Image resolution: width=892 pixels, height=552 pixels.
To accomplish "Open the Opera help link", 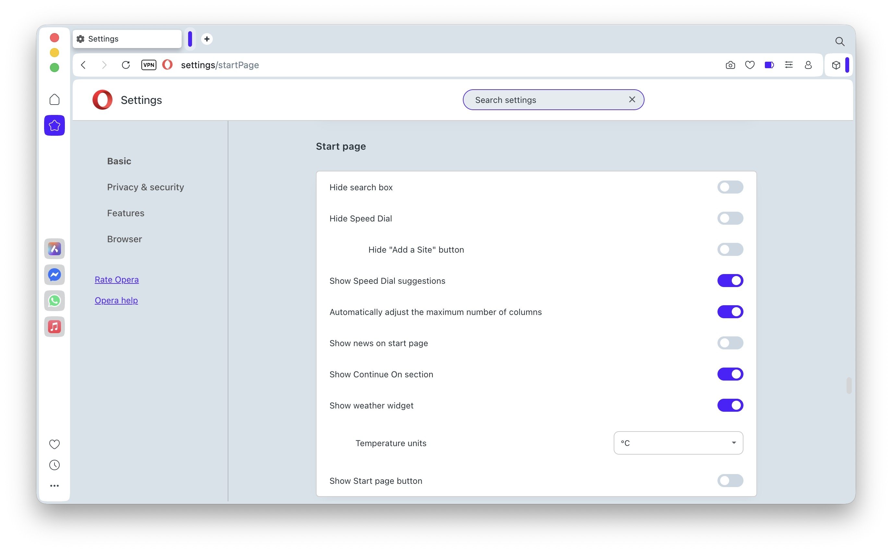I will [x=116, y=300].
